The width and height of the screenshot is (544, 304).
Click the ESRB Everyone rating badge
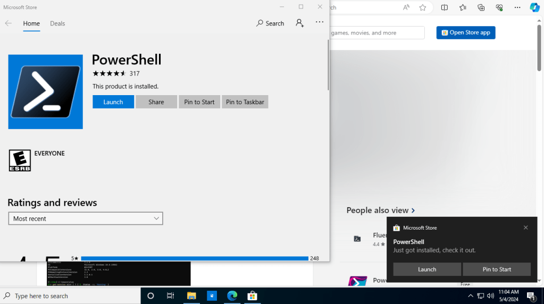pyautogui.click(x=20, y=161)
